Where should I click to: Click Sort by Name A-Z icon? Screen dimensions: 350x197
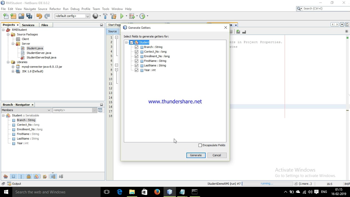pyautogui.click(x=53, y=176)
